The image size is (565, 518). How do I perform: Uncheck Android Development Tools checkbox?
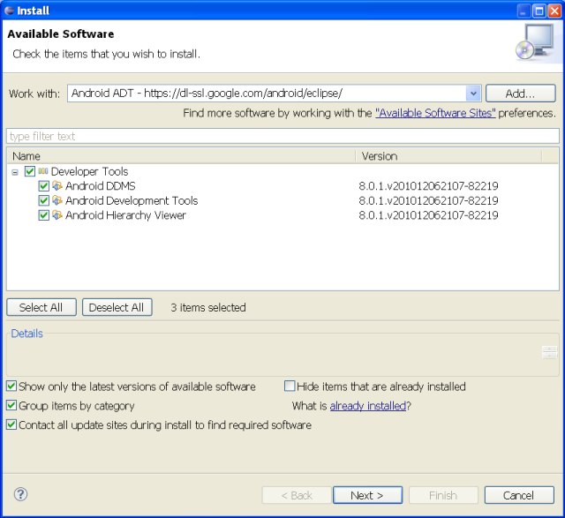(x=44, y=200)
